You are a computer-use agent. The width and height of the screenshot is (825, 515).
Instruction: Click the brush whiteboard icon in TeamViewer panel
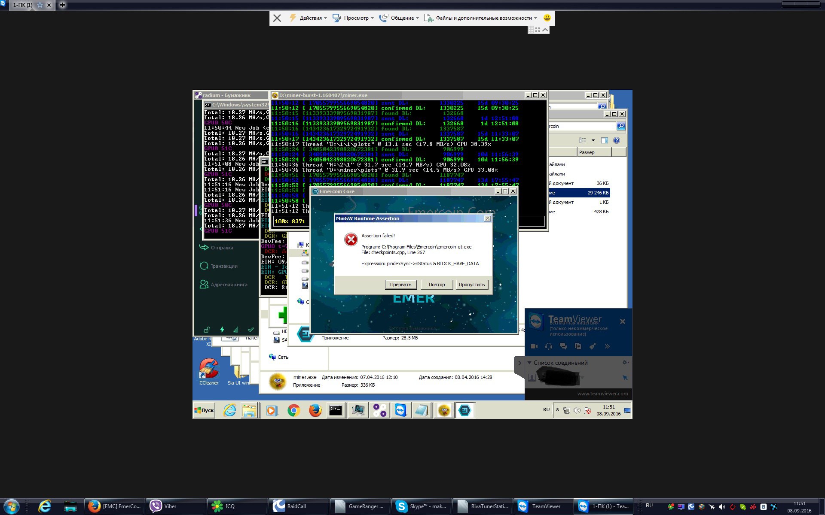pos(593,346)
